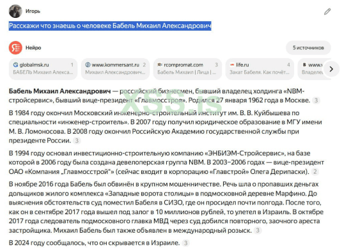The image size is (342, 248).
Task: Click the card subtitle 'БАБЕЛЬ Михаил Алекса...'
Action: tap(43, 72)
